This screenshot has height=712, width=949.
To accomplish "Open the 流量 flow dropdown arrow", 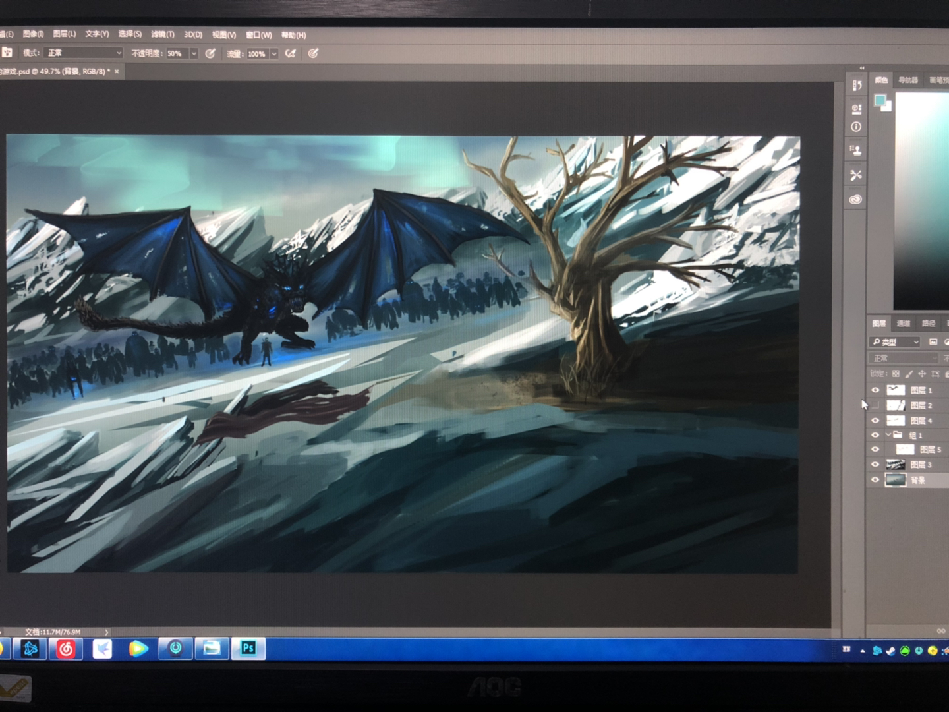I will coord(274,54).
